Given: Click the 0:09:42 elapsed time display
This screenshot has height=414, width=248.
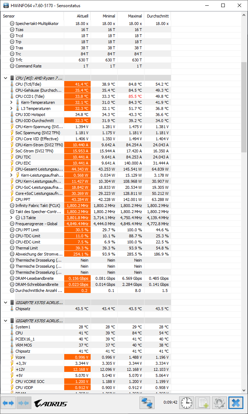Looking at the screenshot, I should coord(170,403).
